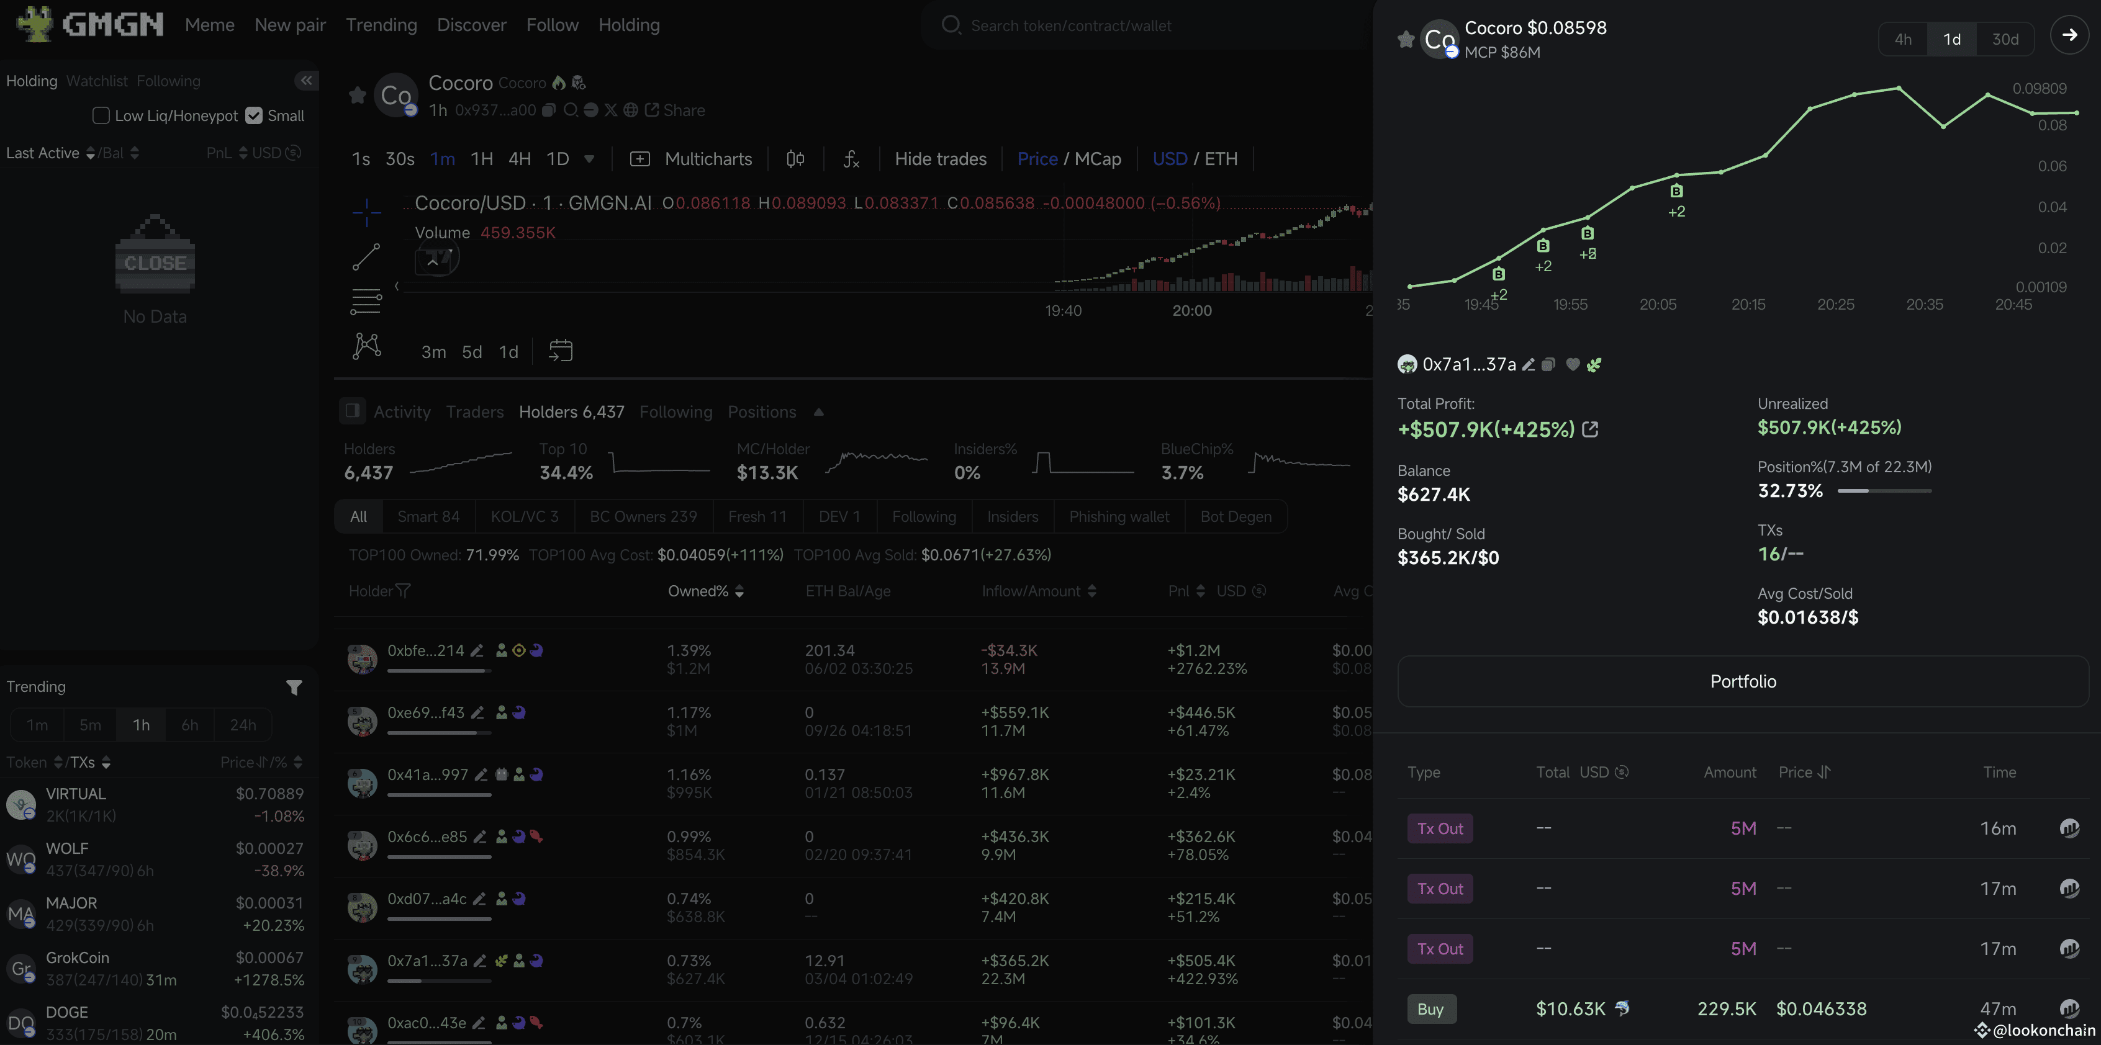Uncheck the Small checkbox
2101x1045 pixels.
click(255, 116)
